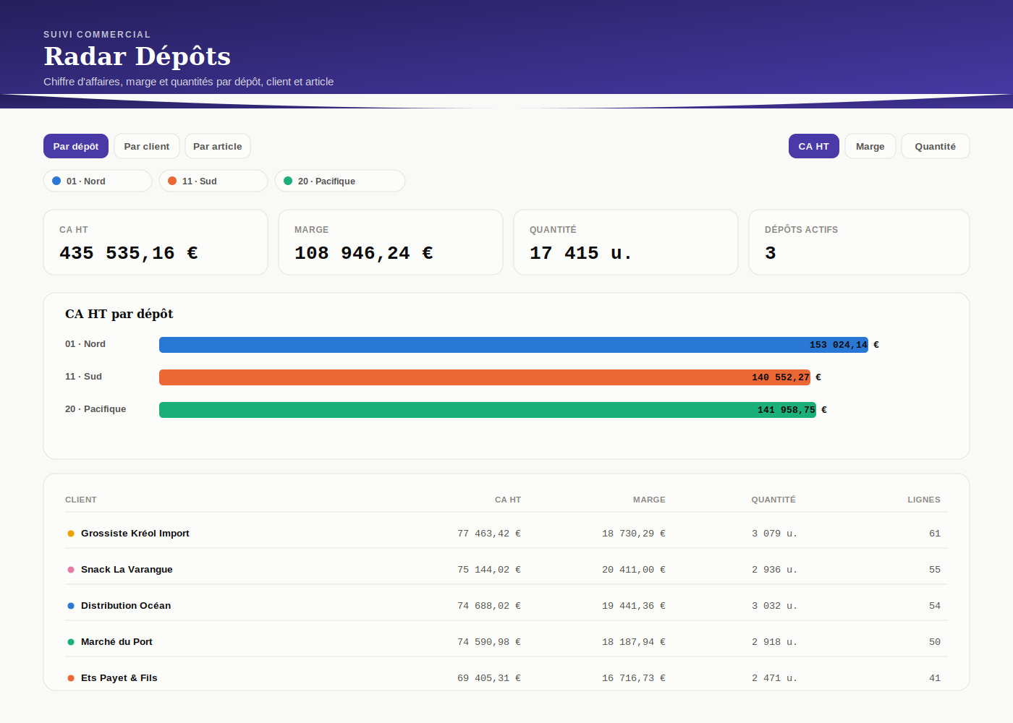The image size is (1013, 723).
Task: Toggle the 01 · Nord depot filter
Action: [98, 181]
